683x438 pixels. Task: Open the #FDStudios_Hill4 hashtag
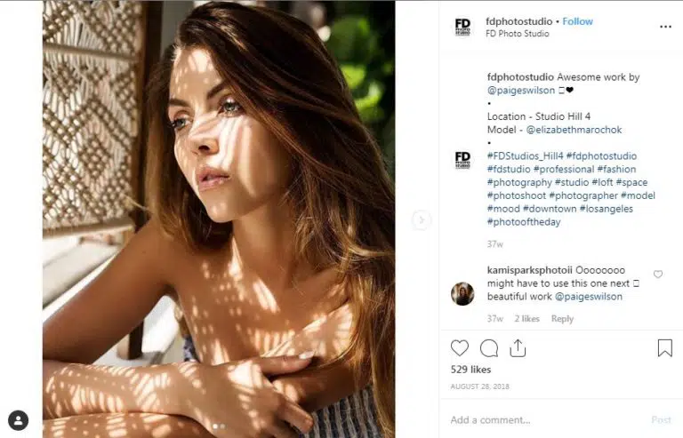(x=526, y=156)
